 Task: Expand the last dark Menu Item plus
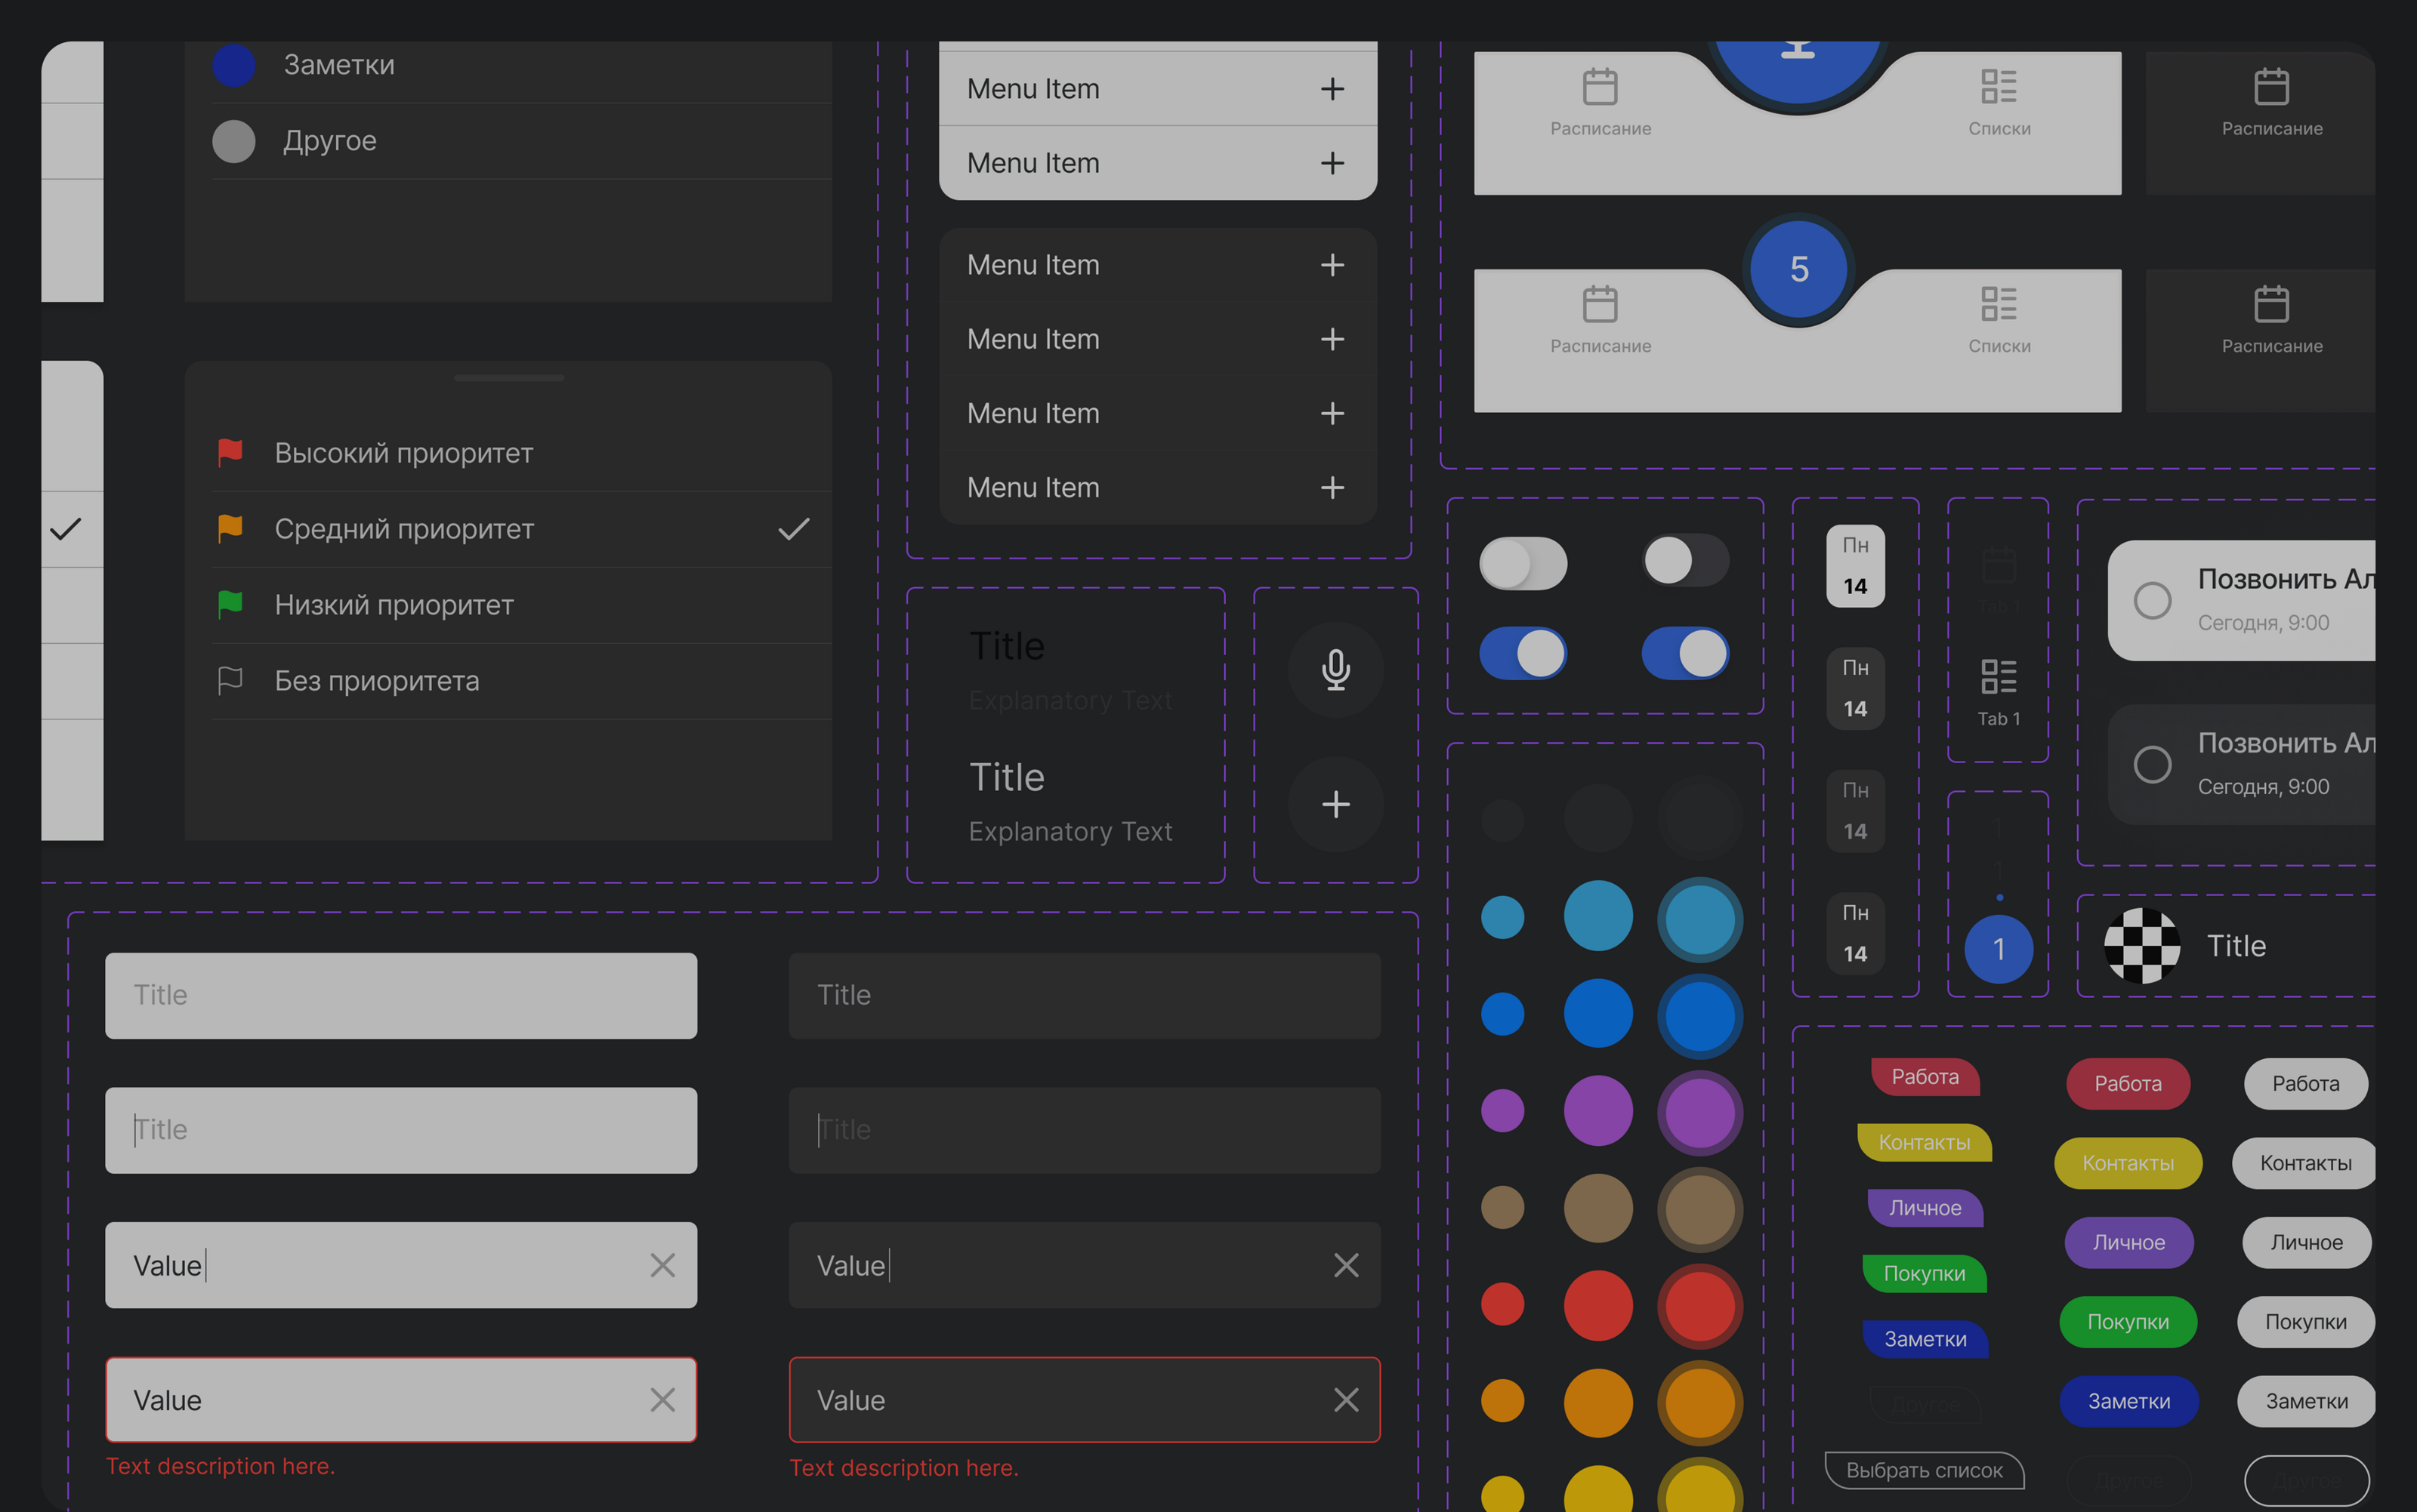[x=1332, y=488]
